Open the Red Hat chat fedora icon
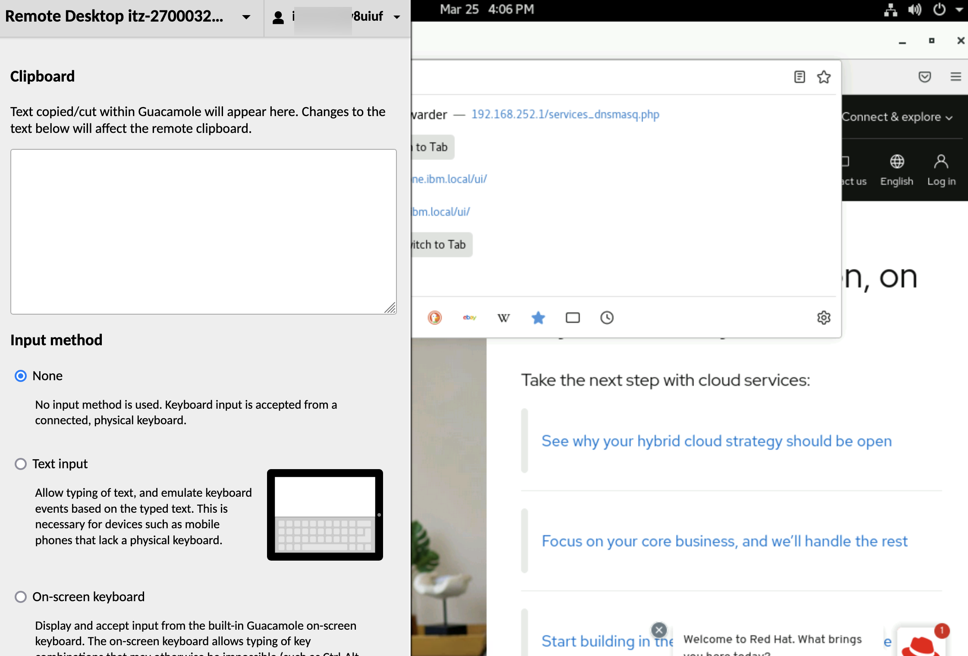This screenshot has width=968, height=656. coord(921,643)
